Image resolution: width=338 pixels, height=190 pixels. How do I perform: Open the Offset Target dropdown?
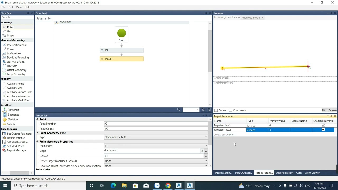[156, 161]
